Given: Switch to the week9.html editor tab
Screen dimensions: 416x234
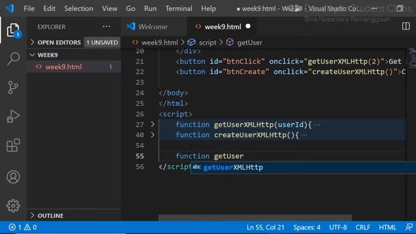Looking at the screenshot, I should (x=222, y=27).
